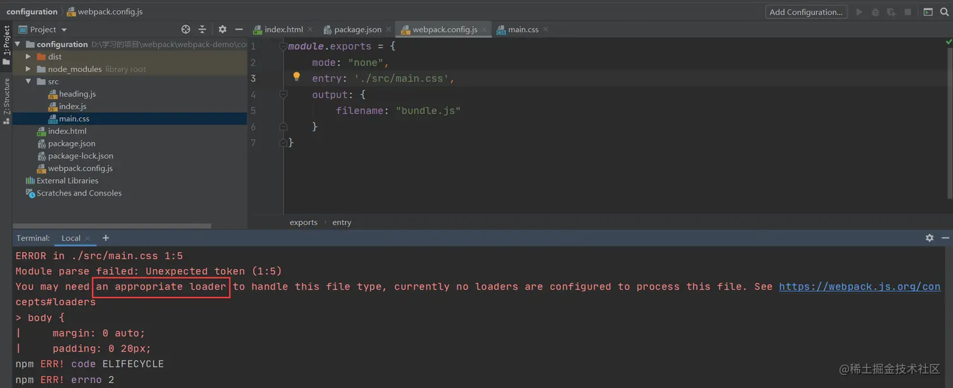The width and height of the screenshot is (953, 388).
Task: Click green checkmark inspection indicator
Action: pos(949,42)
